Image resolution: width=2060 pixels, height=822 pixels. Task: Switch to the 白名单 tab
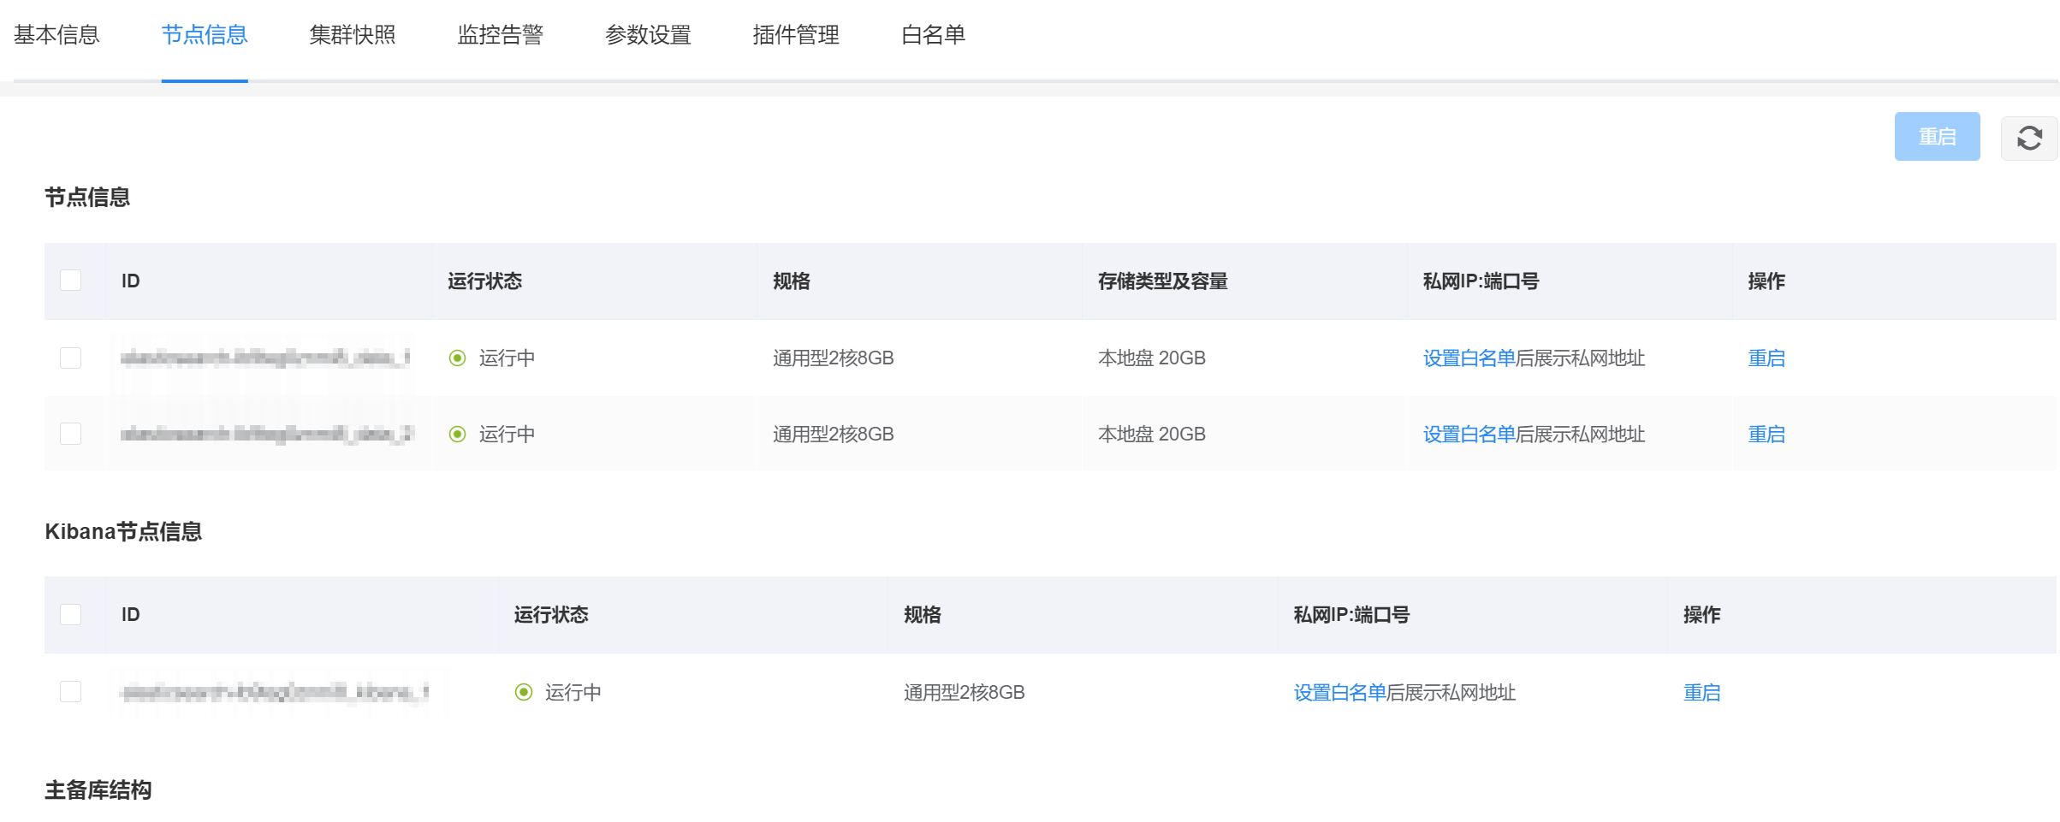(933, 35)
